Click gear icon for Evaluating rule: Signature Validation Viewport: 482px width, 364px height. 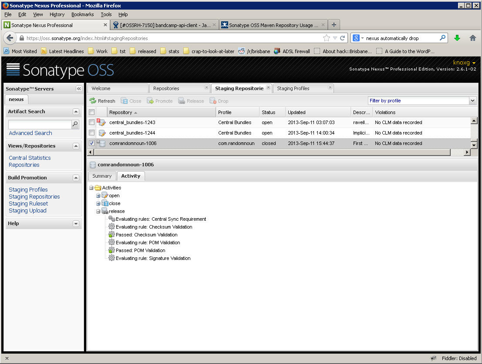111,258
